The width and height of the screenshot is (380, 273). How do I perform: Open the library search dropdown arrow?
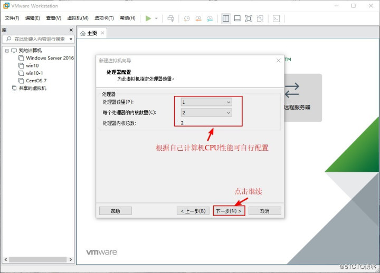[x=71, y=39]
